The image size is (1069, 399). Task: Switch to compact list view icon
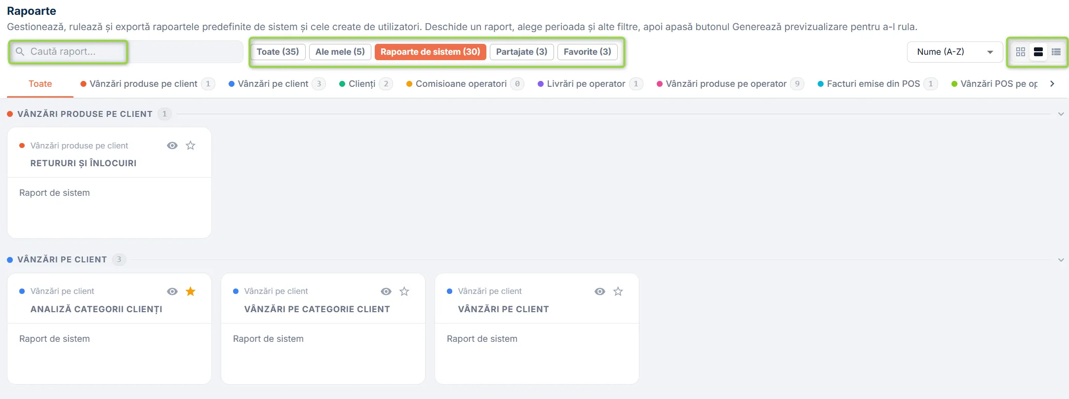pyautogui.click(x=1056, y=52)
